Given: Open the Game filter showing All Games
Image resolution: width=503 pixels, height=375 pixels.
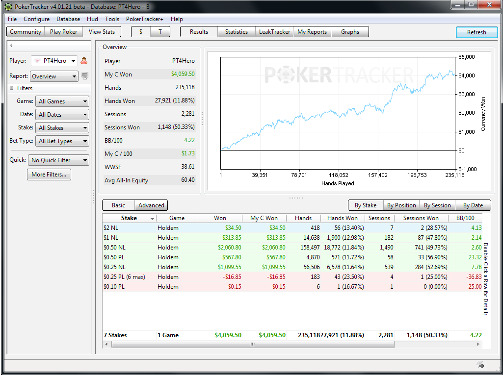Looking at the screenshot, I should pos(62,101).
